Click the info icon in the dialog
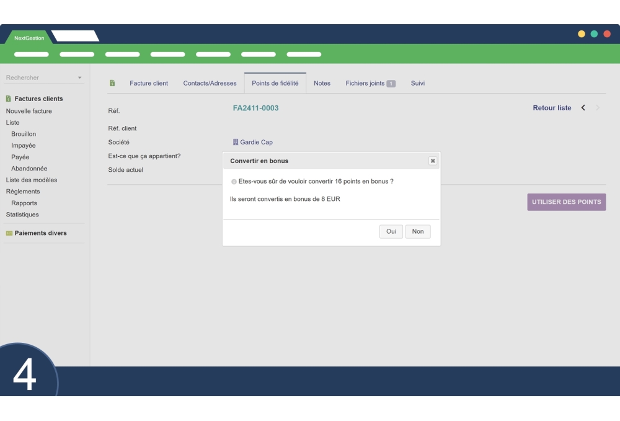This screenshot has height=421, width=620. click(234, 182)
